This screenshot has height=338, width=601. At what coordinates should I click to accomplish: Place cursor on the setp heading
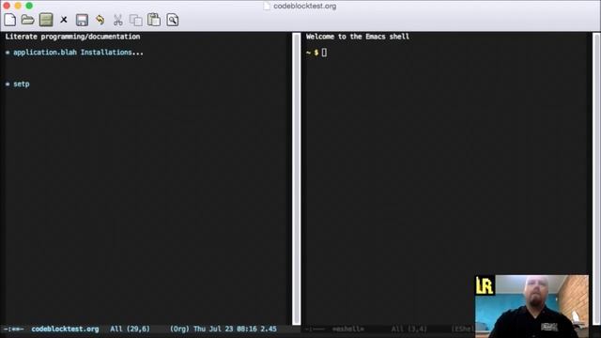tap(18, 84)
